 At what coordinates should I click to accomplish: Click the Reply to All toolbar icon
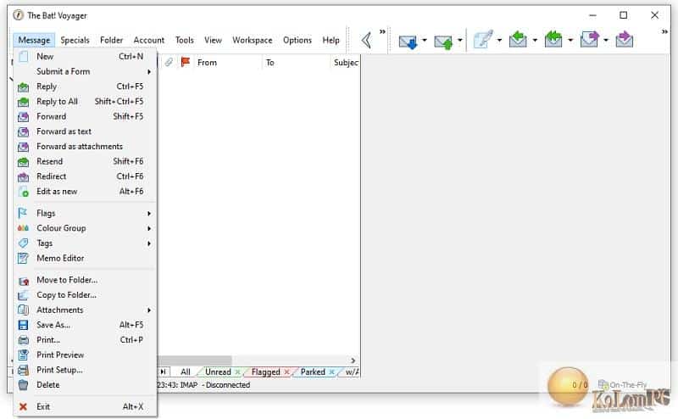coord(553,39)
